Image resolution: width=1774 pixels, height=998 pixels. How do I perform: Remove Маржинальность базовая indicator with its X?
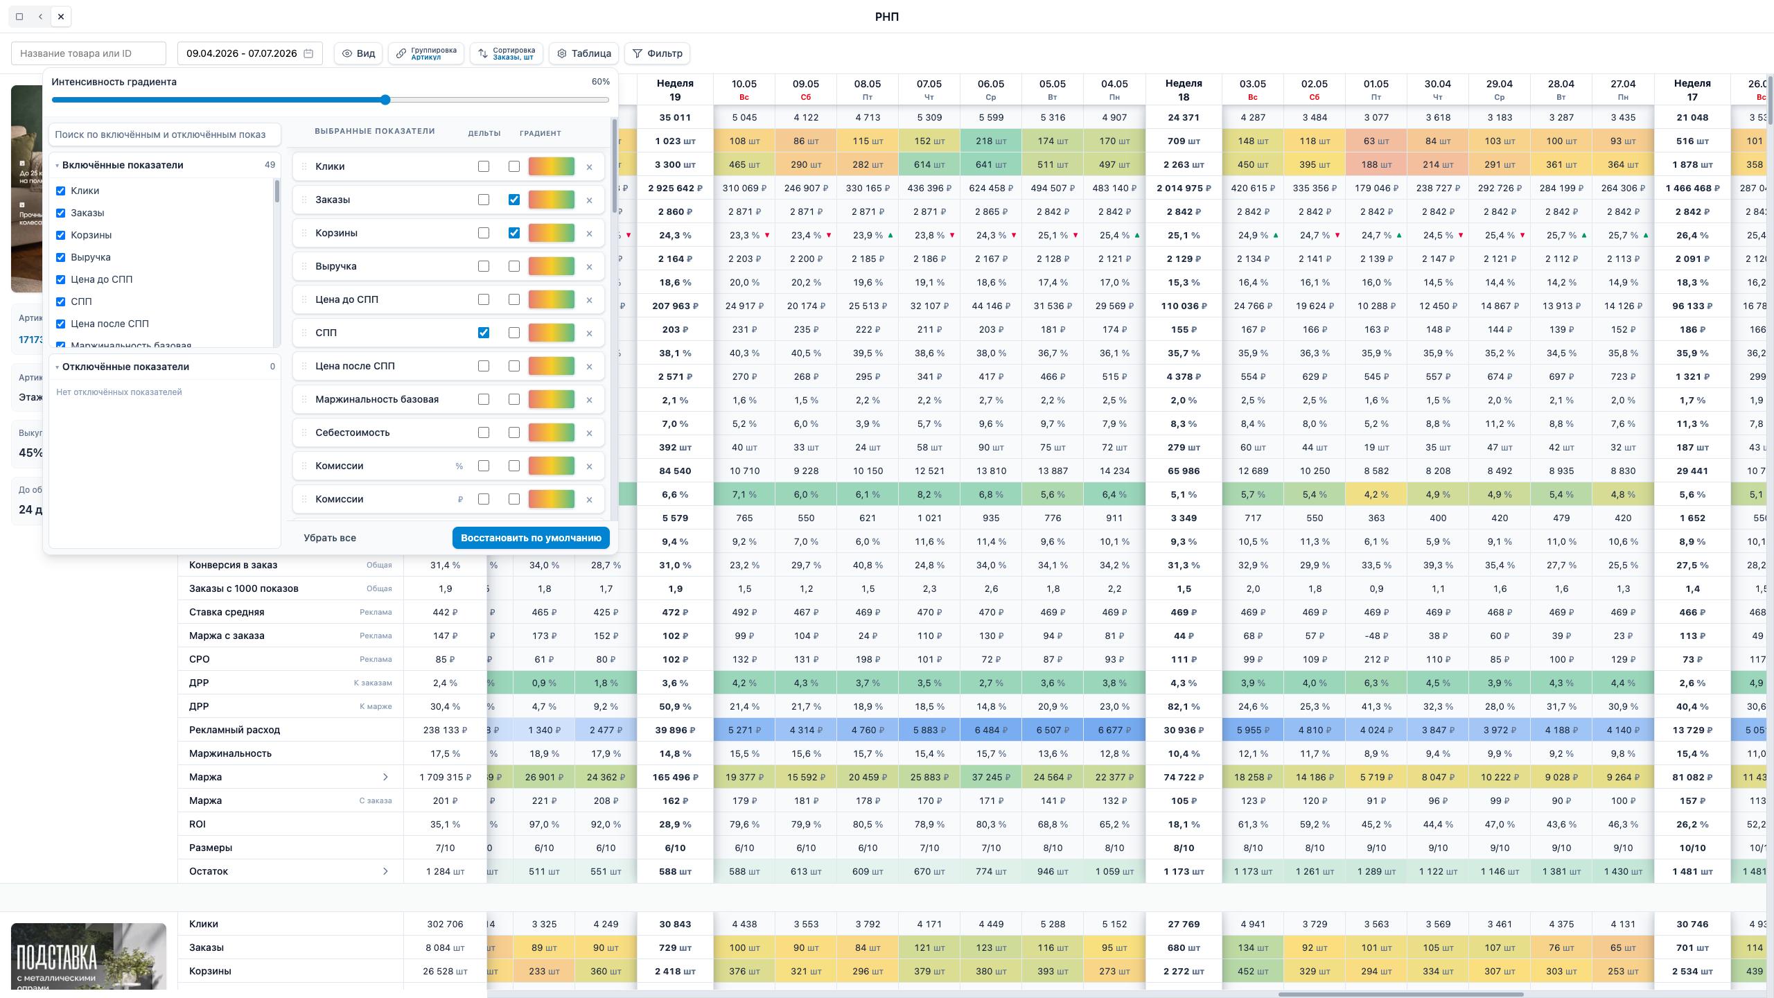pyautogui.click(x=589, y=400)
